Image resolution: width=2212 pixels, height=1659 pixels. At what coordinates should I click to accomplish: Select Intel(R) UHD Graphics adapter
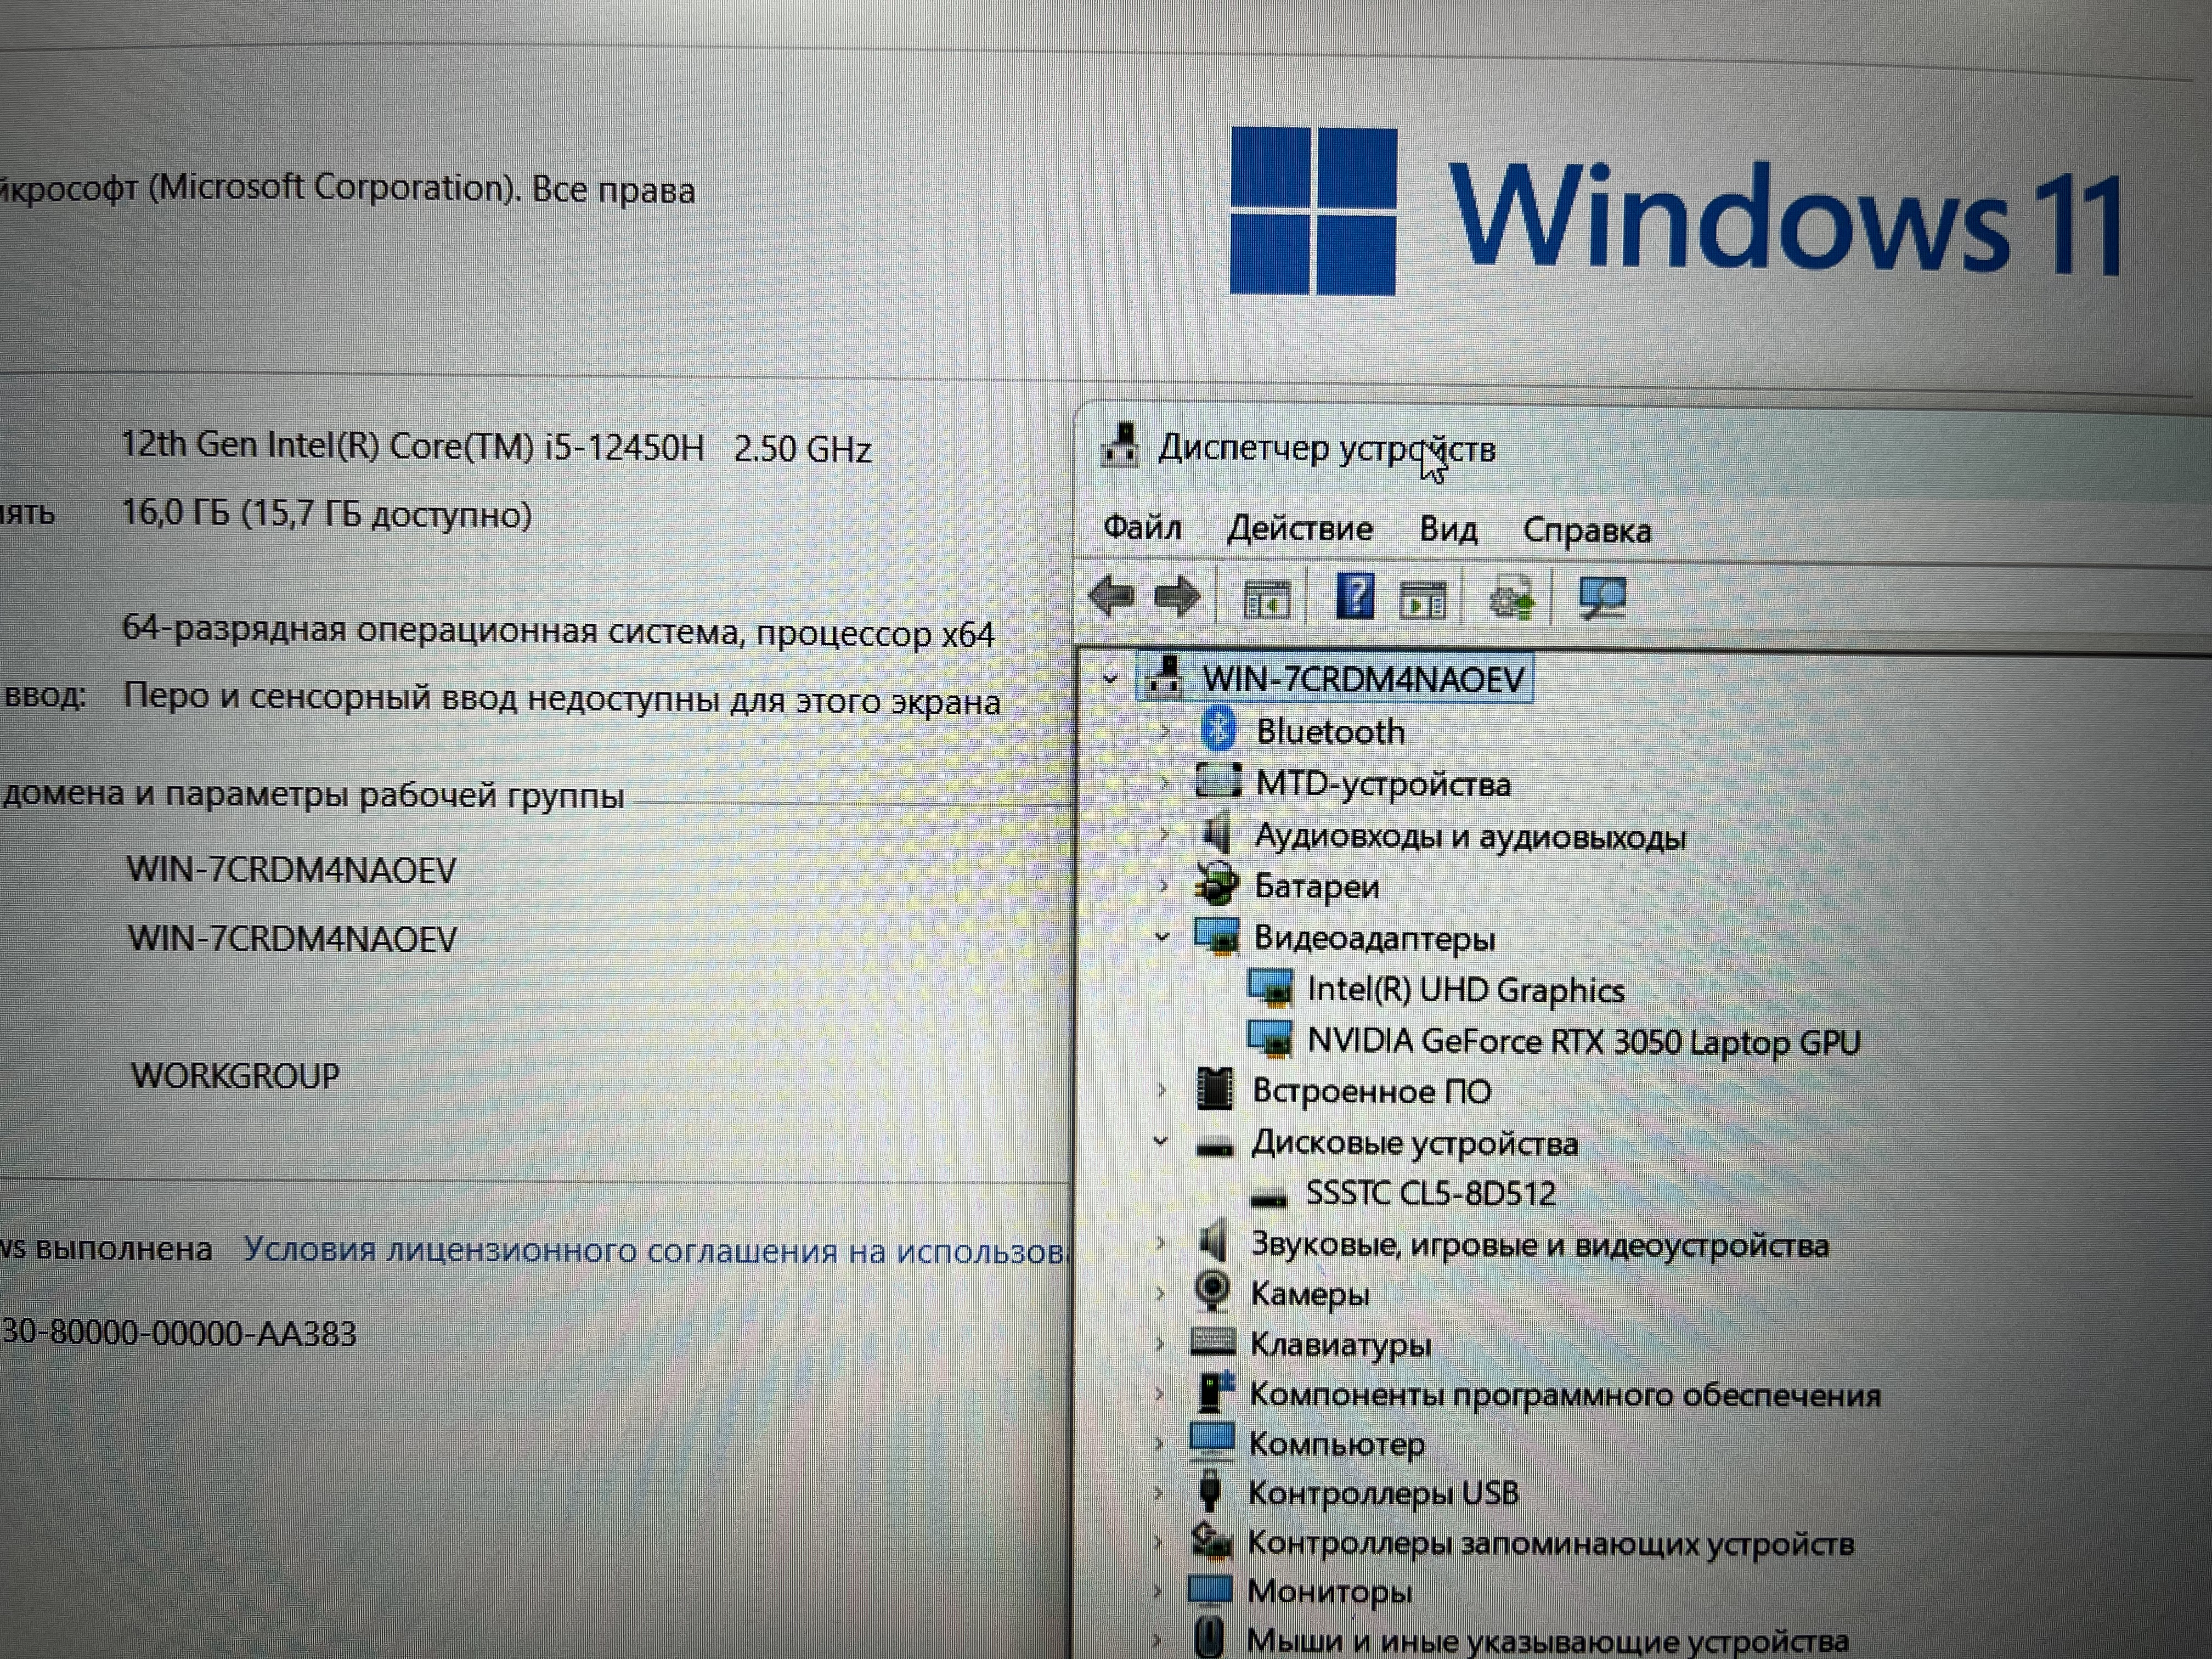coord(1465,990)
